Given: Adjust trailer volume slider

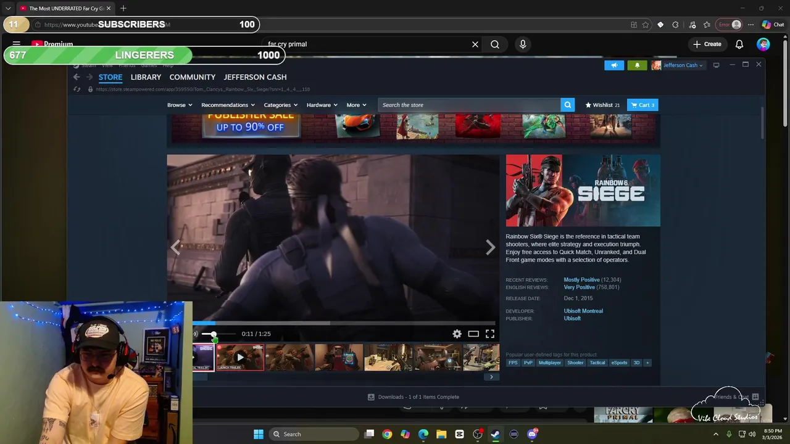Looking at the screenshot, I should (218, 334).
